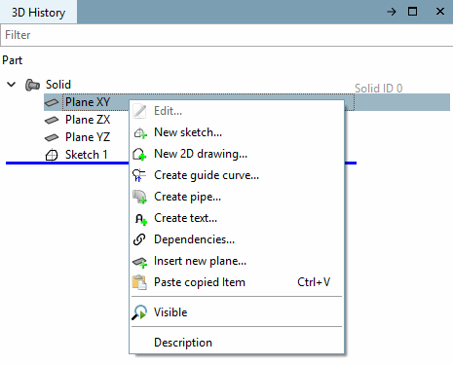Click the auto-hide arrow icon in panel header
Screen dimensions: 453x365
pos(392,12)
